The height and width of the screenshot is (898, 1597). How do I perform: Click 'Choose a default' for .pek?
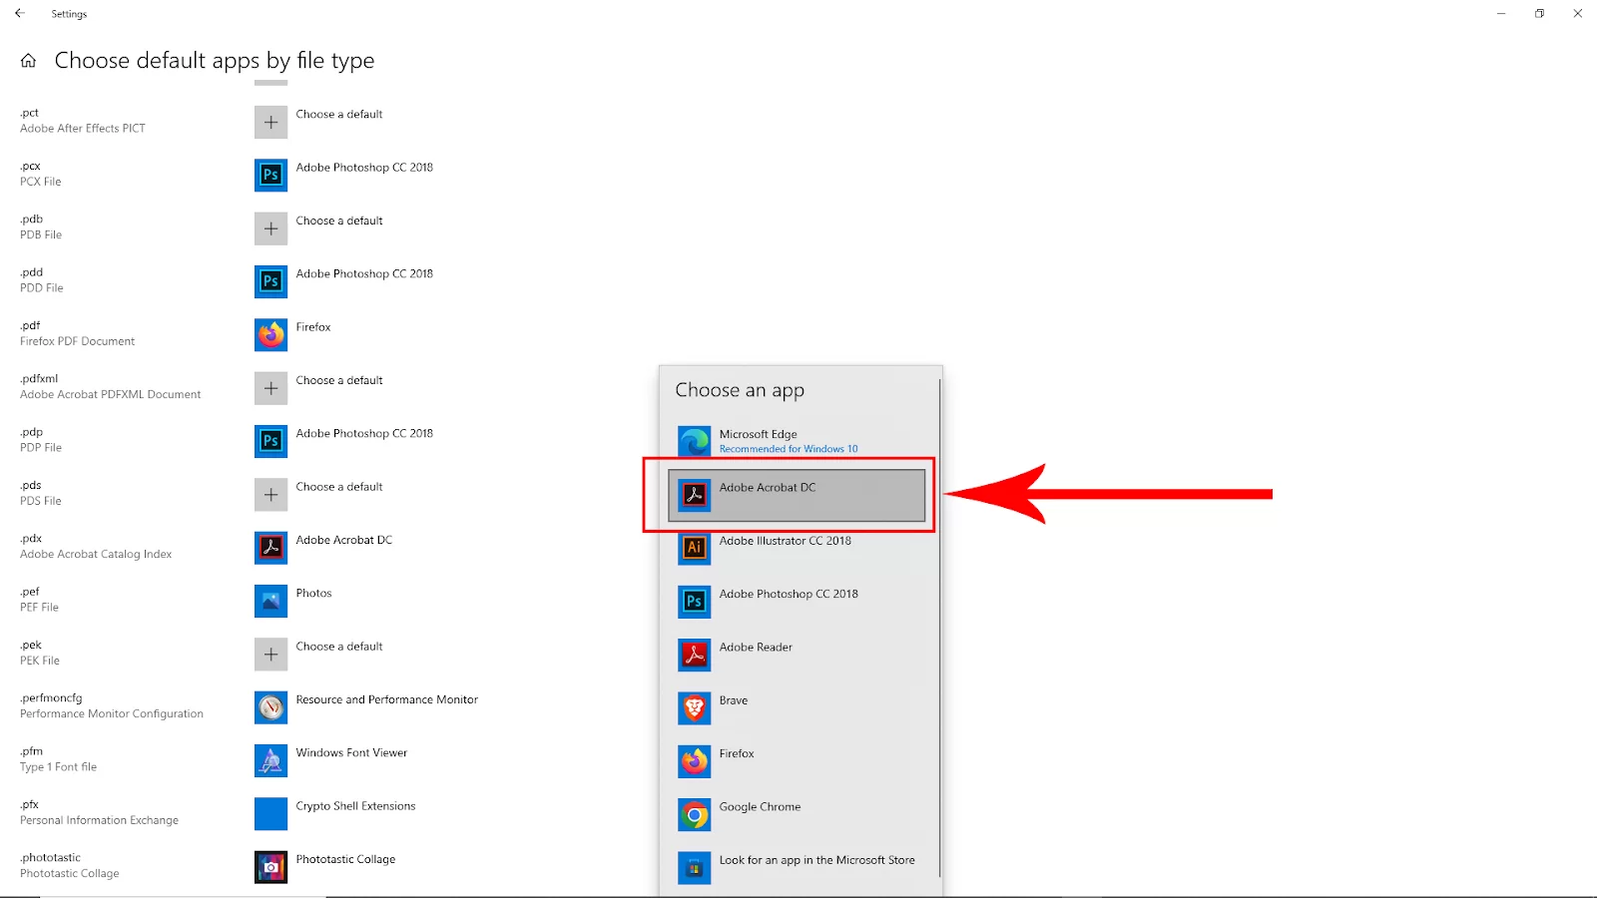(339, 647)
